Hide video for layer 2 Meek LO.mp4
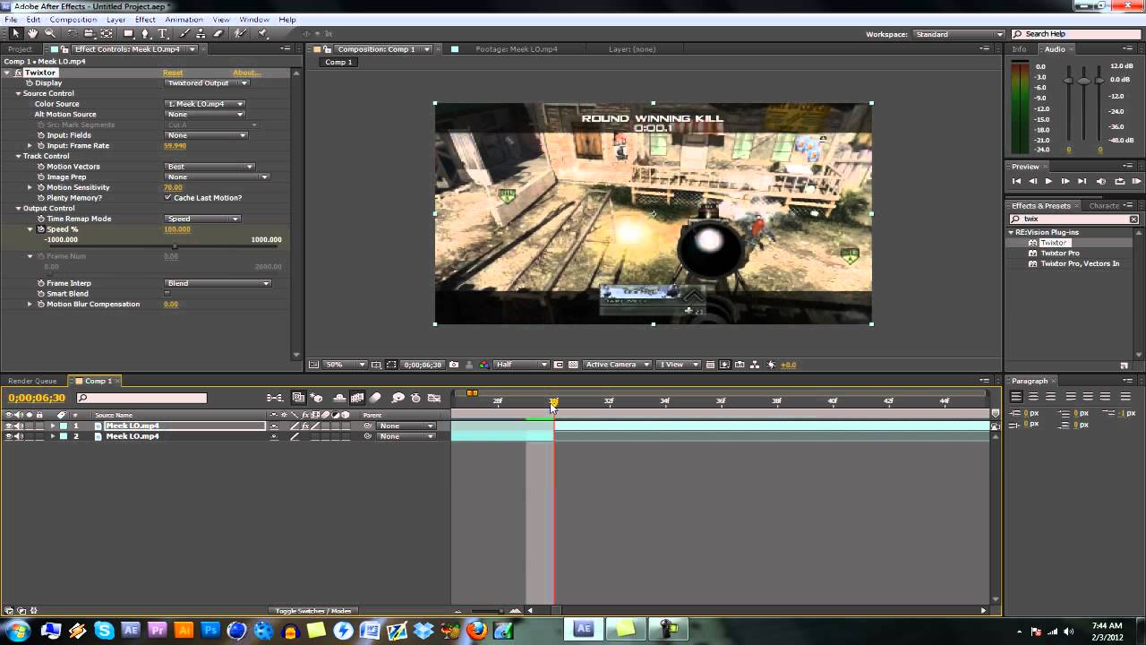Image resolution: width=1146 pixels, height=645 pixels. tap(8, 436)
